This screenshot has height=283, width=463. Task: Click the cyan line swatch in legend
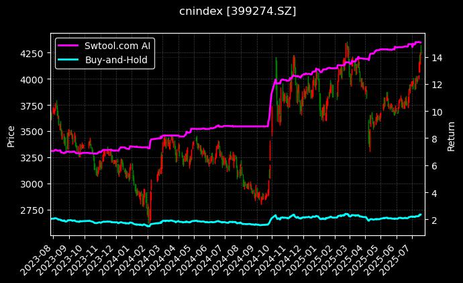coord(69,60)
